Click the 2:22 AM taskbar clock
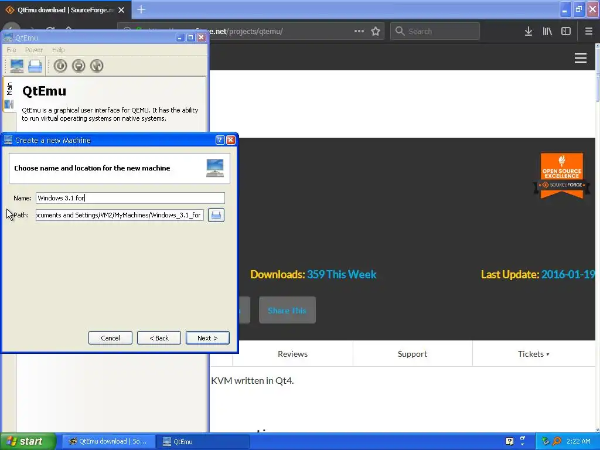This screenshot has width=600, height=450. click(x=578, y=441)
